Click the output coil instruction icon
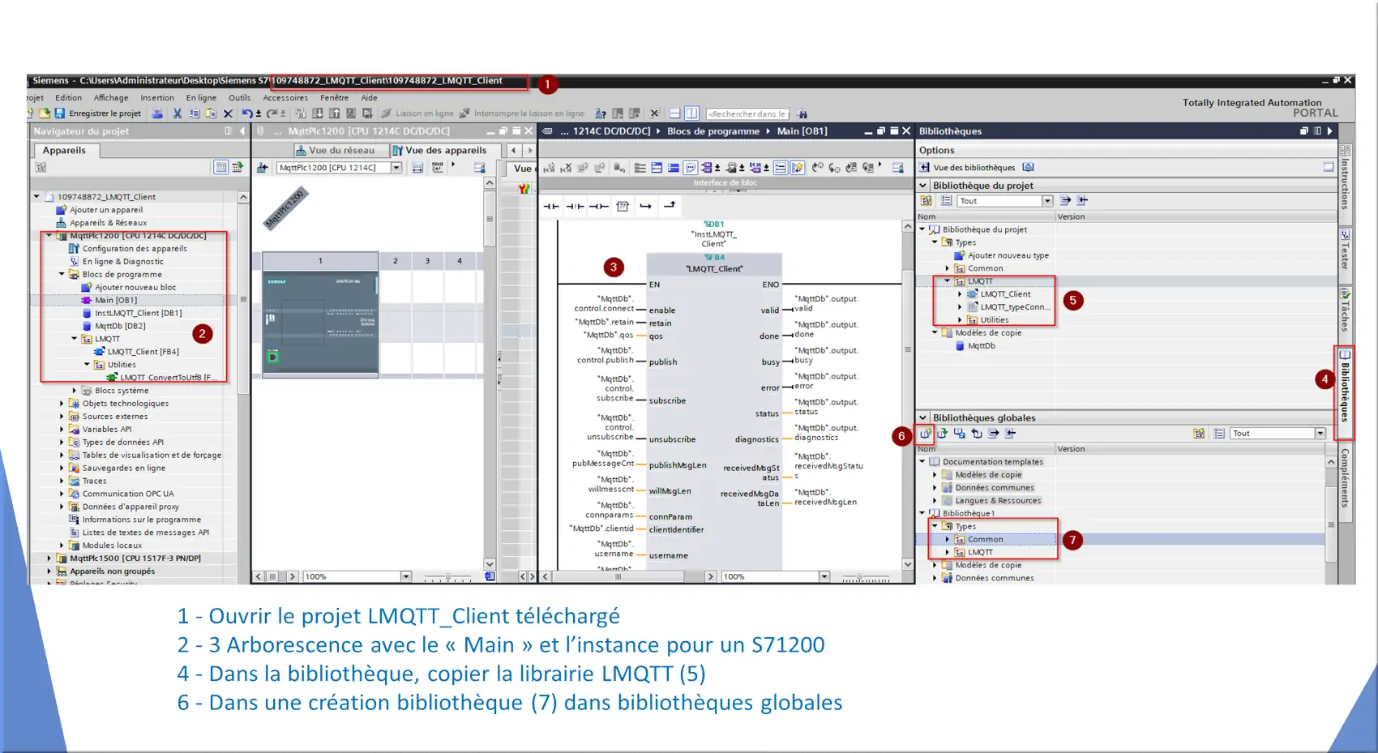This screenshot has width=1378, height=753. pos(598,206)
